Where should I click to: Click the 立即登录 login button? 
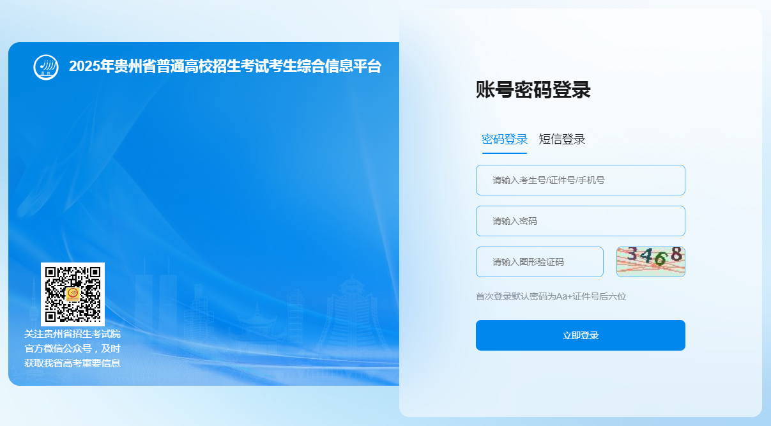point(581,335)
